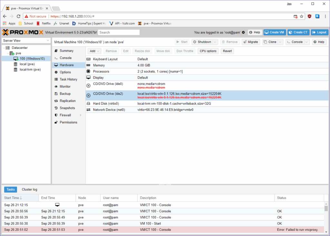Bookmark this page with star icon
The height and width of the screenshot is (236, 330).
[302, 16]
